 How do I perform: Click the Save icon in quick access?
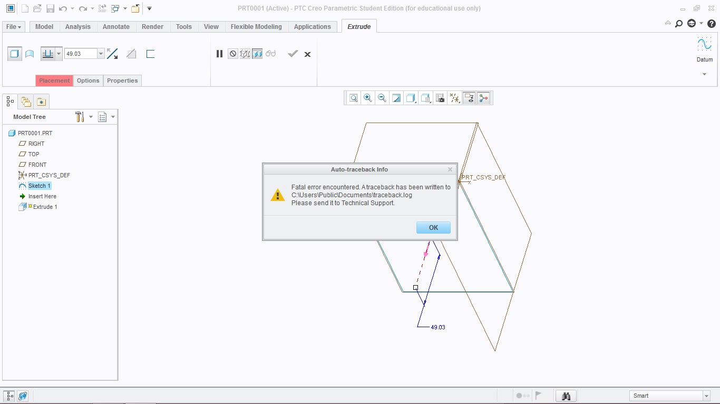pyautogui.click(x=50, y=8)
